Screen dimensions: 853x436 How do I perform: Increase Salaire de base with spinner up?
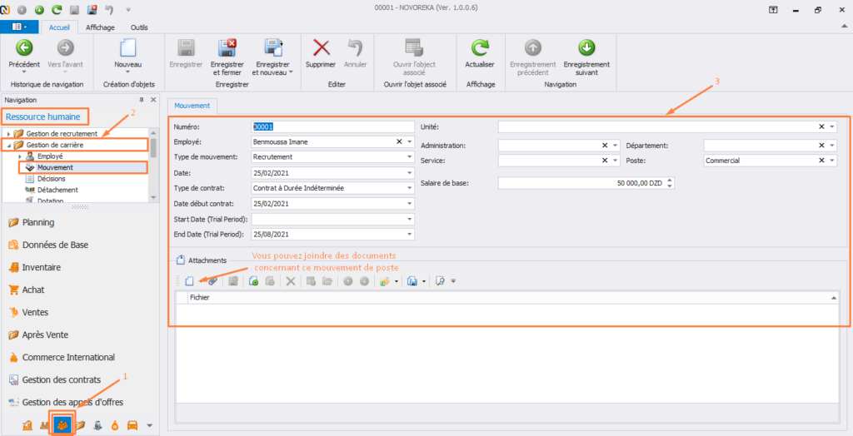[670, 181]
